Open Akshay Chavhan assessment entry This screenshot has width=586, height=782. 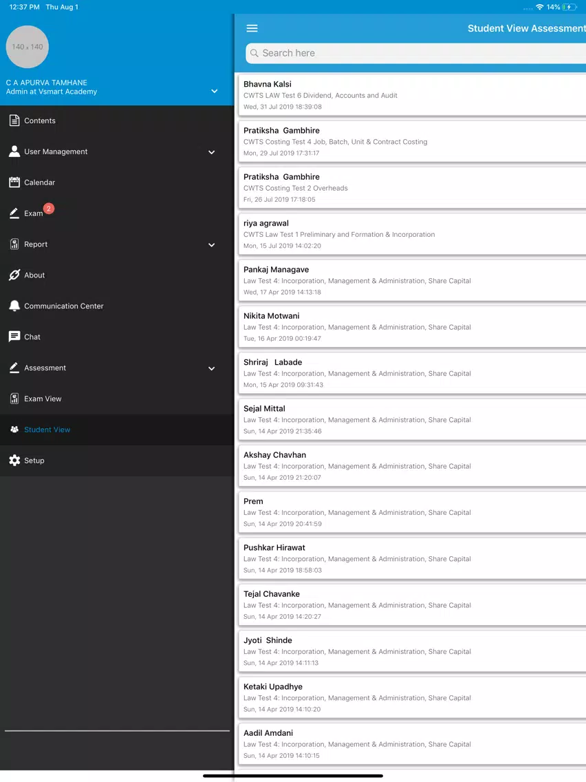(x=412, y=466)
